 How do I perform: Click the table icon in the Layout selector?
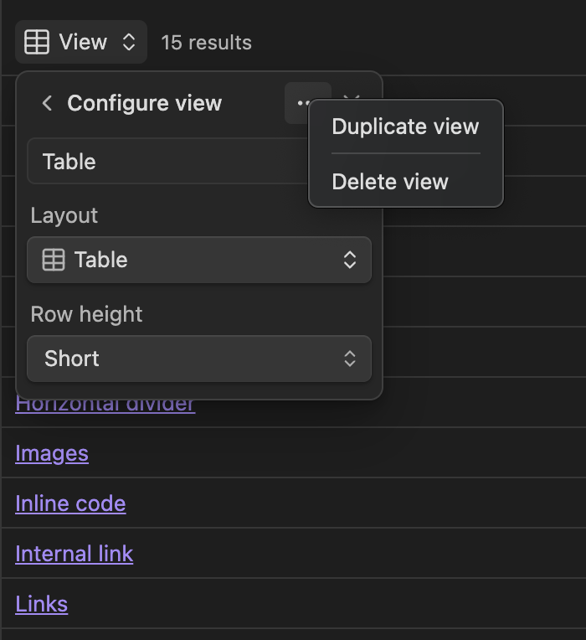click(54, 260)
